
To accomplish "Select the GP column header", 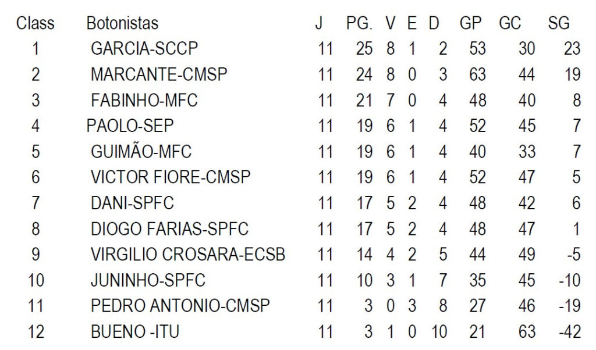I will [470, 23].
